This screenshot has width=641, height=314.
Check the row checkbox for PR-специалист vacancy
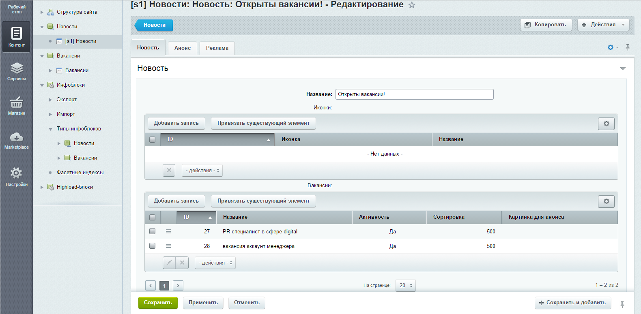pyautogui.click(x=153, y=231)
